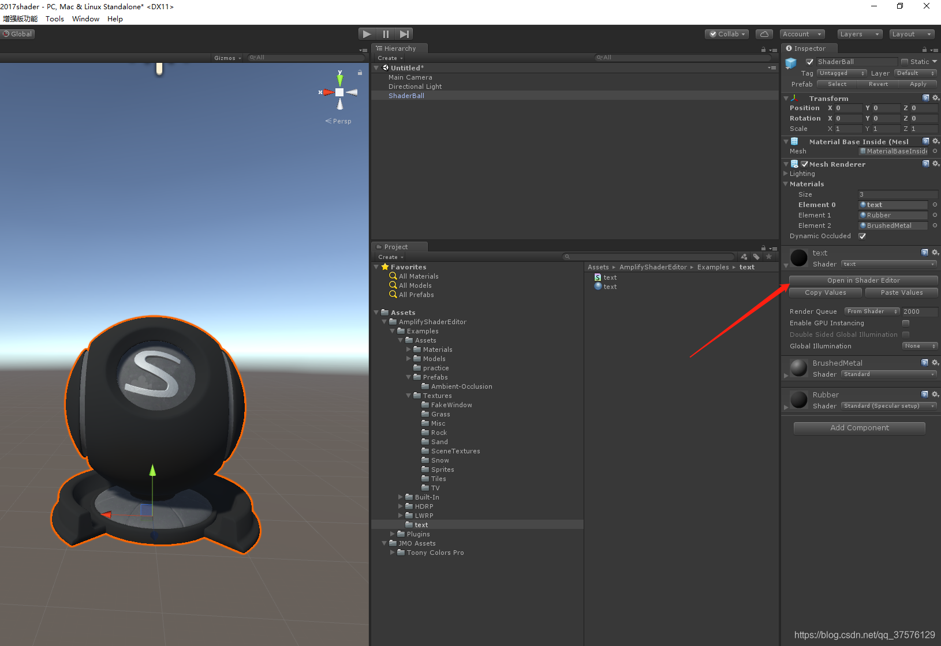Open Mesh Renderer gear settings menu
The height and width of the screenshot is (646, 941).
click(x=936, y=164)
